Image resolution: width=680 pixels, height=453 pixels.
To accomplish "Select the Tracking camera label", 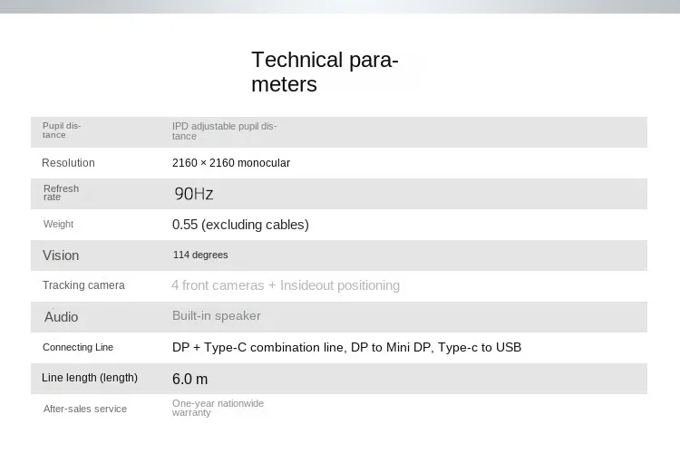I will [83, 285].
